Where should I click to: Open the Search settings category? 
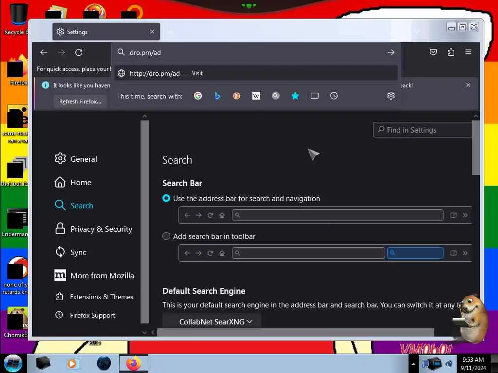[x=74, y=205]
